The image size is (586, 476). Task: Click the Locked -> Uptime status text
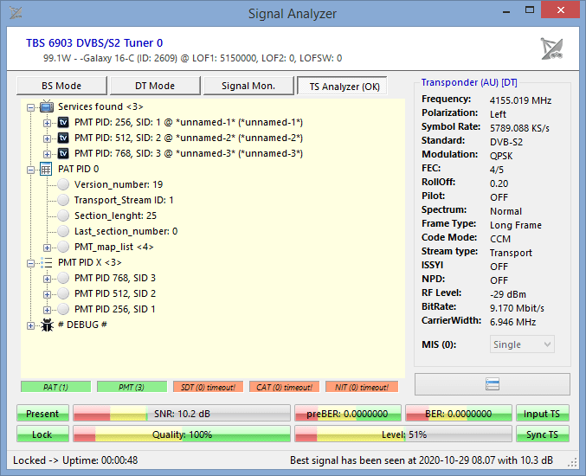click(x=75, y=460)
